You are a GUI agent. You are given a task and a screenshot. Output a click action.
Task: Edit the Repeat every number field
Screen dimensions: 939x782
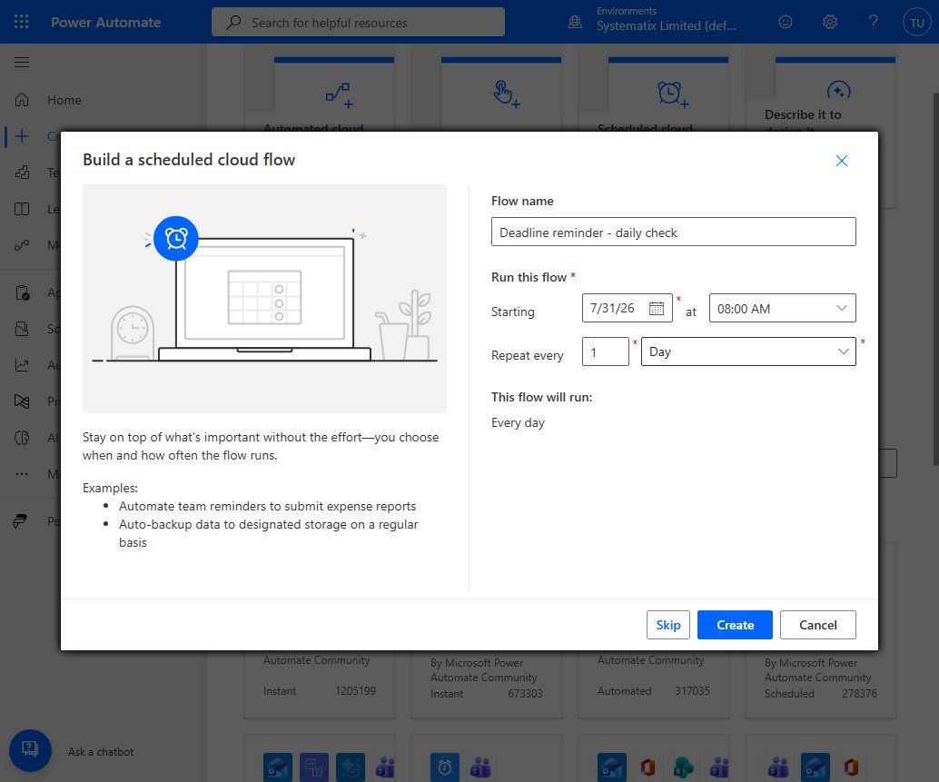point(606,351)
